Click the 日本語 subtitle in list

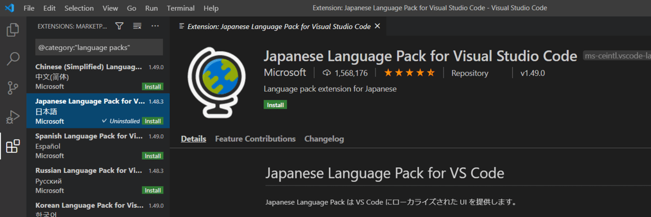click(x=47, y=111)
